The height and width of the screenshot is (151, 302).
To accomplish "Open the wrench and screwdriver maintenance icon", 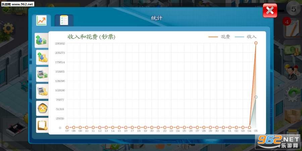I will (42, 108).
